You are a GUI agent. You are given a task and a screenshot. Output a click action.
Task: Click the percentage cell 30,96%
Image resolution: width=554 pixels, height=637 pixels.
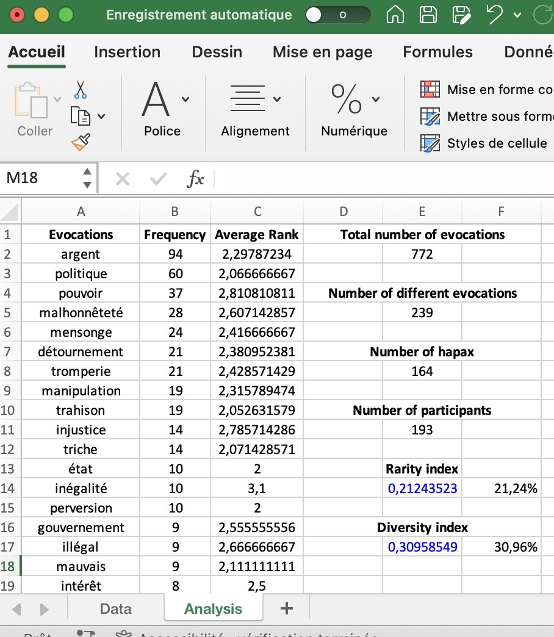point(502,547)
